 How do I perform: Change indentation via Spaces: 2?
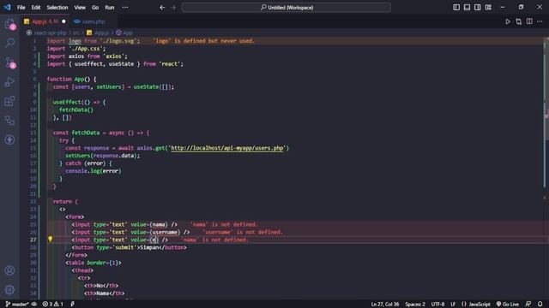(x=415, y=305)
